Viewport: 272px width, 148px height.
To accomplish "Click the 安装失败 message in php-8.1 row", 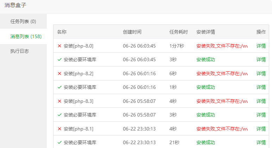I will click(222, 129).
